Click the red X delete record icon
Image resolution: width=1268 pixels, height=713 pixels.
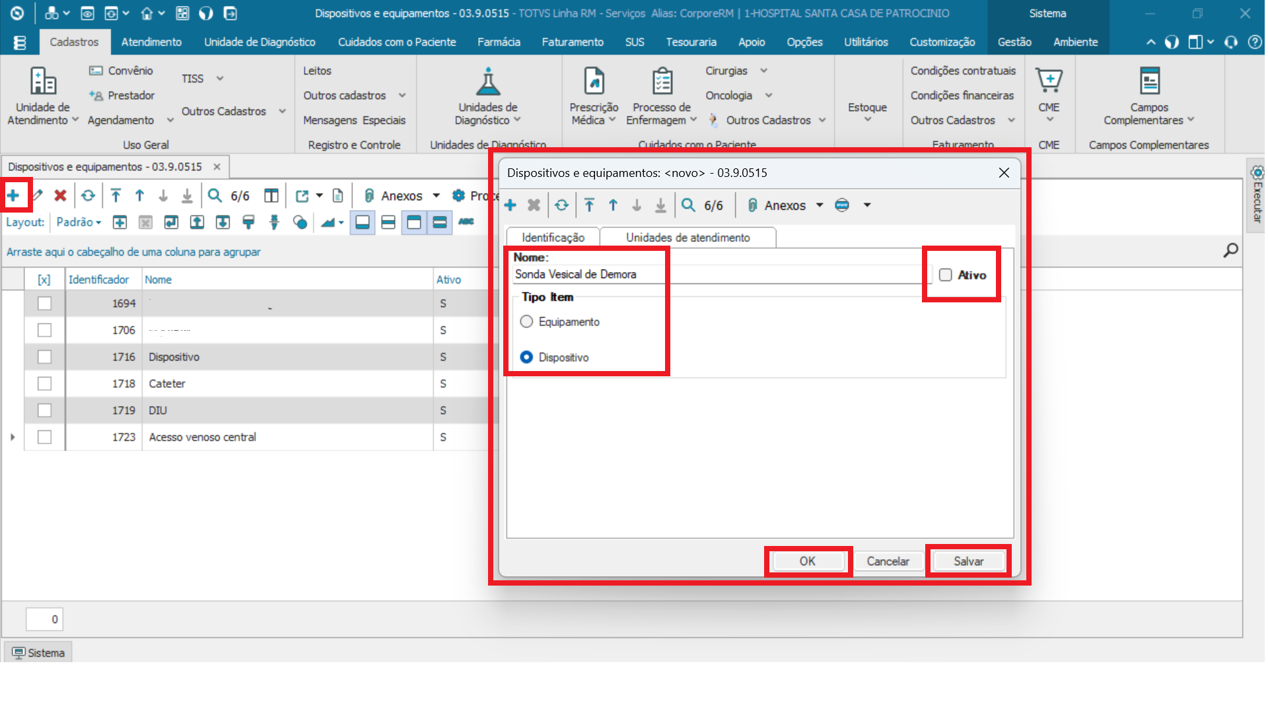coord(60,195)
